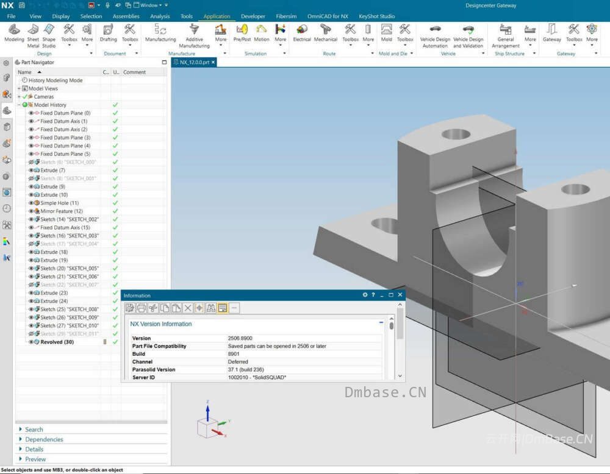Hide Simple Hole (11) feature
Viewport: 610px width, 474px height.
31,203
